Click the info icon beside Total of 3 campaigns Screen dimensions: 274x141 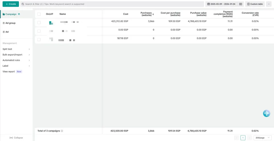[62, 131]
